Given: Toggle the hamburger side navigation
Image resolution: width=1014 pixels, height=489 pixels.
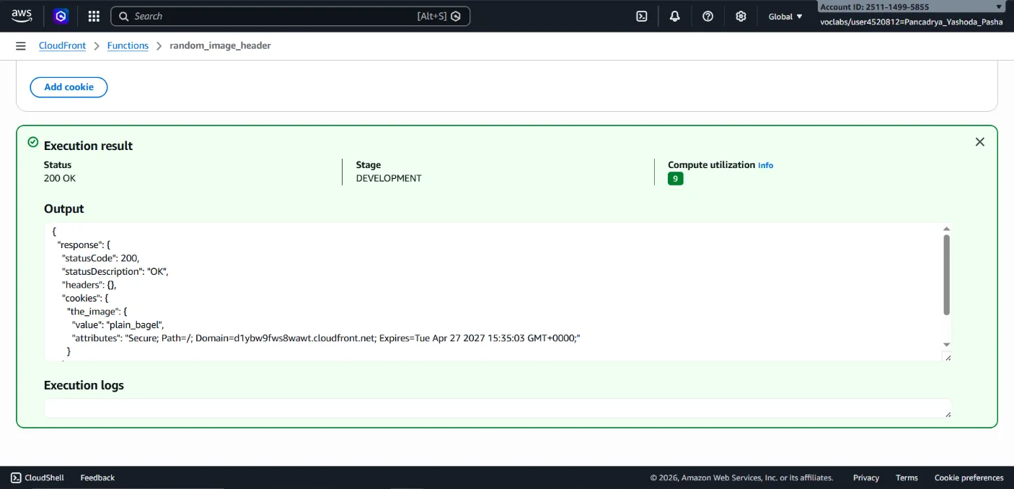Looking at the screenshot, I should (x=21, y=45).
